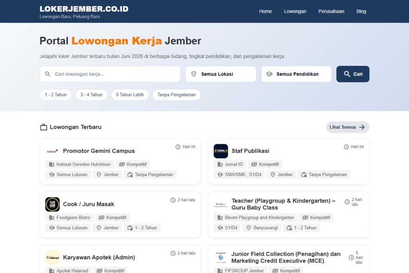
Task: Click the clock icon on Cook / Juru Masak card
Action: 173,200
